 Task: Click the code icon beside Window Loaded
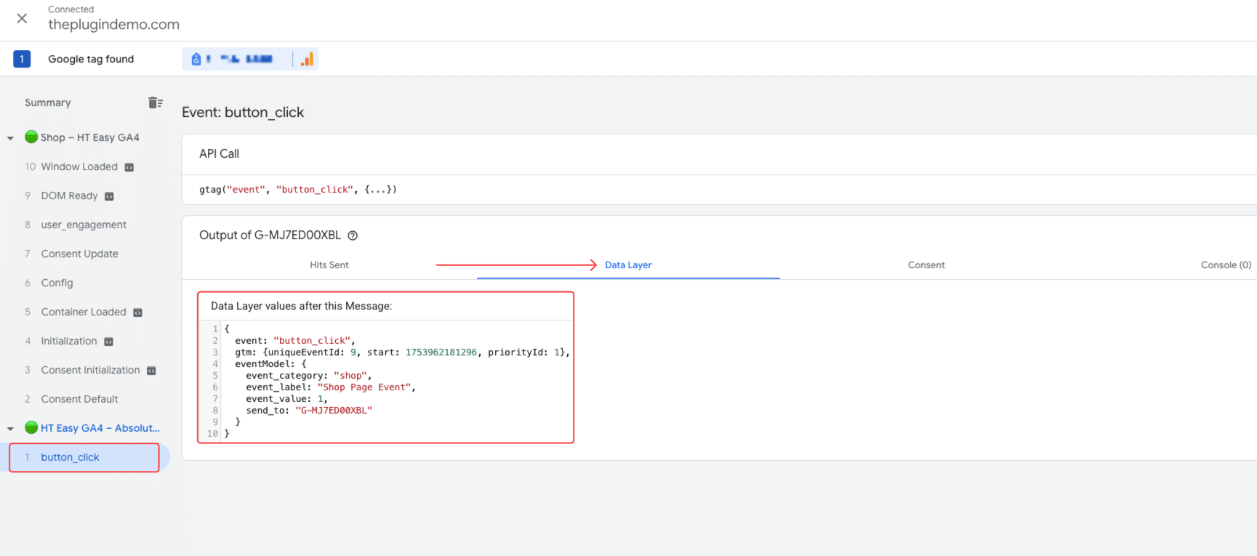coord(129,167)
